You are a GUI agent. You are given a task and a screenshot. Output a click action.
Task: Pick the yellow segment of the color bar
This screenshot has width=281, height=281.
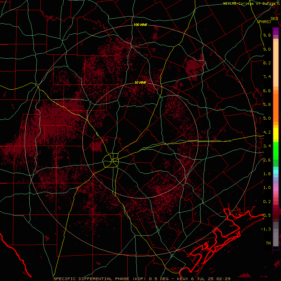click(276, 134)
